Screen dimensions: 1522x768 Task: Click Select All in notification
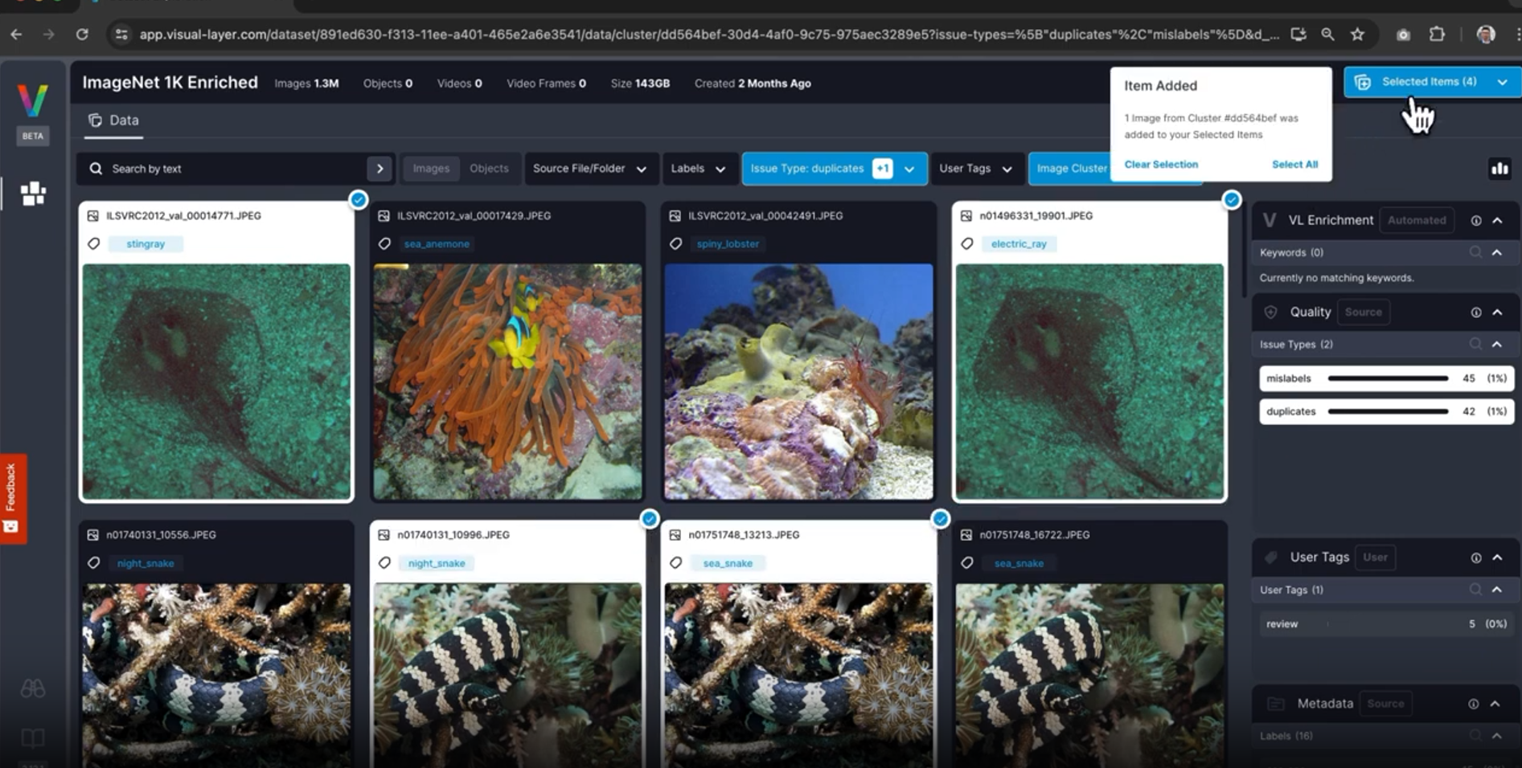click(1294, 165)
